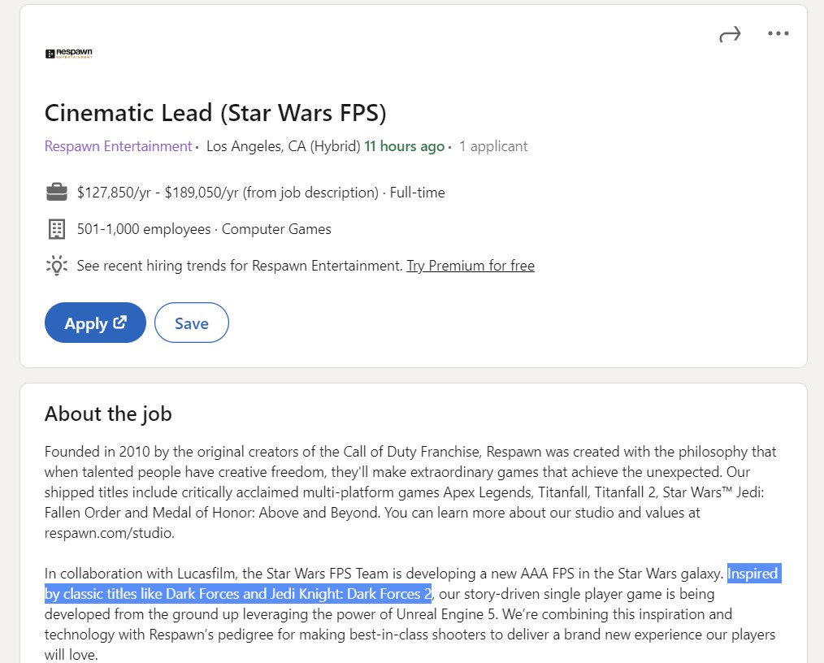Try Premium for free
This screenshot has height=663, width=824.
click(470, 265)
